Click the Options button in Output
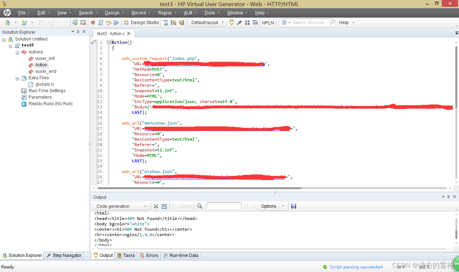 coord(269,206)
